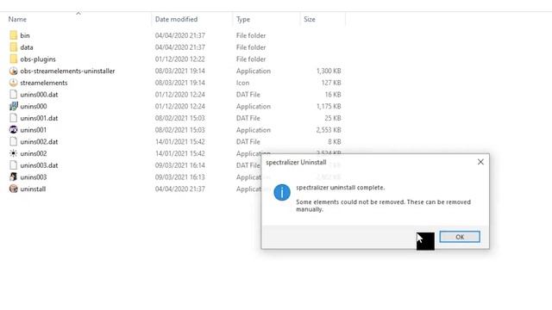The image size is (552, 310).
Task: Select the 'unins001' application name
Action: [33, 130]
